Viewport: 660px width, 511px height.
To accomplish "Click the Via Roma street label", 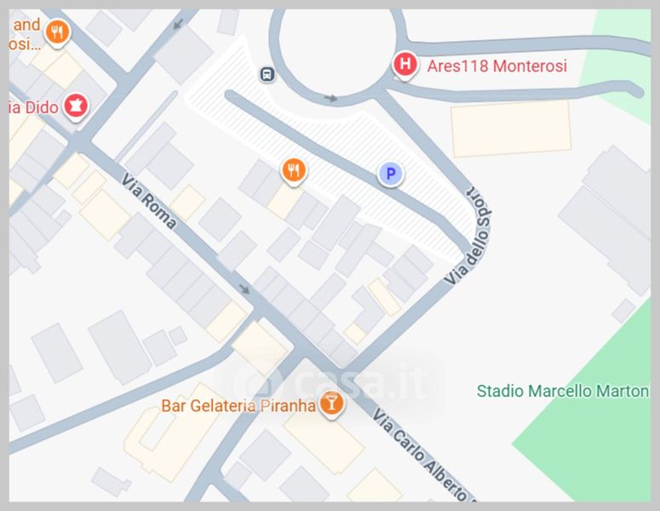I will coord(149,201).
